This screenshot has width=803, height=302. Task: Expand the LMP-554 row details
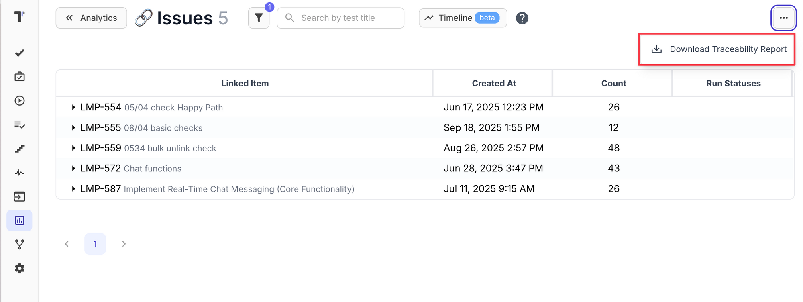(73, 107)
